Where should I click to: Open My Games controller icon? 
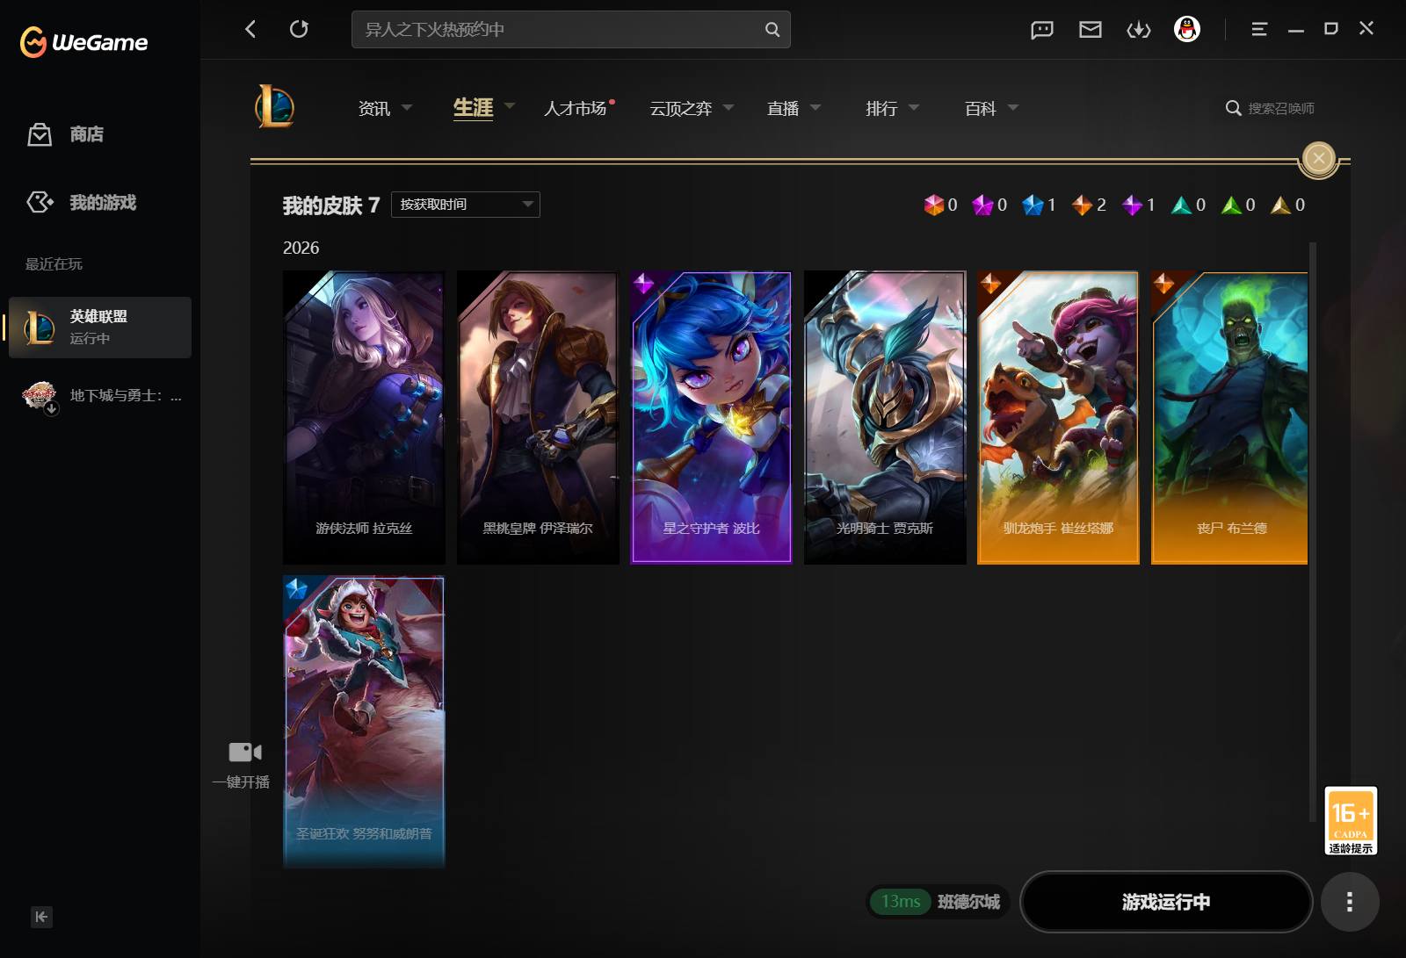(40, 202)
